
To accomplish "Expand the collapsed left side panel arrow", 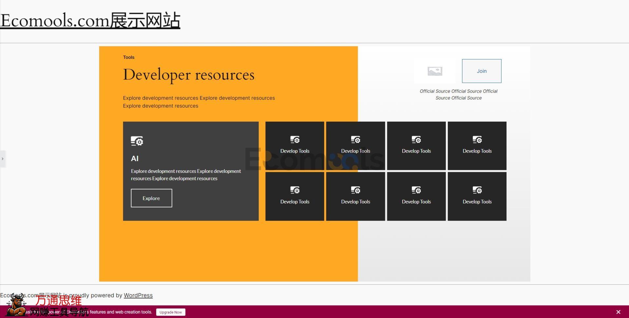I will click(x=3, y=159).
